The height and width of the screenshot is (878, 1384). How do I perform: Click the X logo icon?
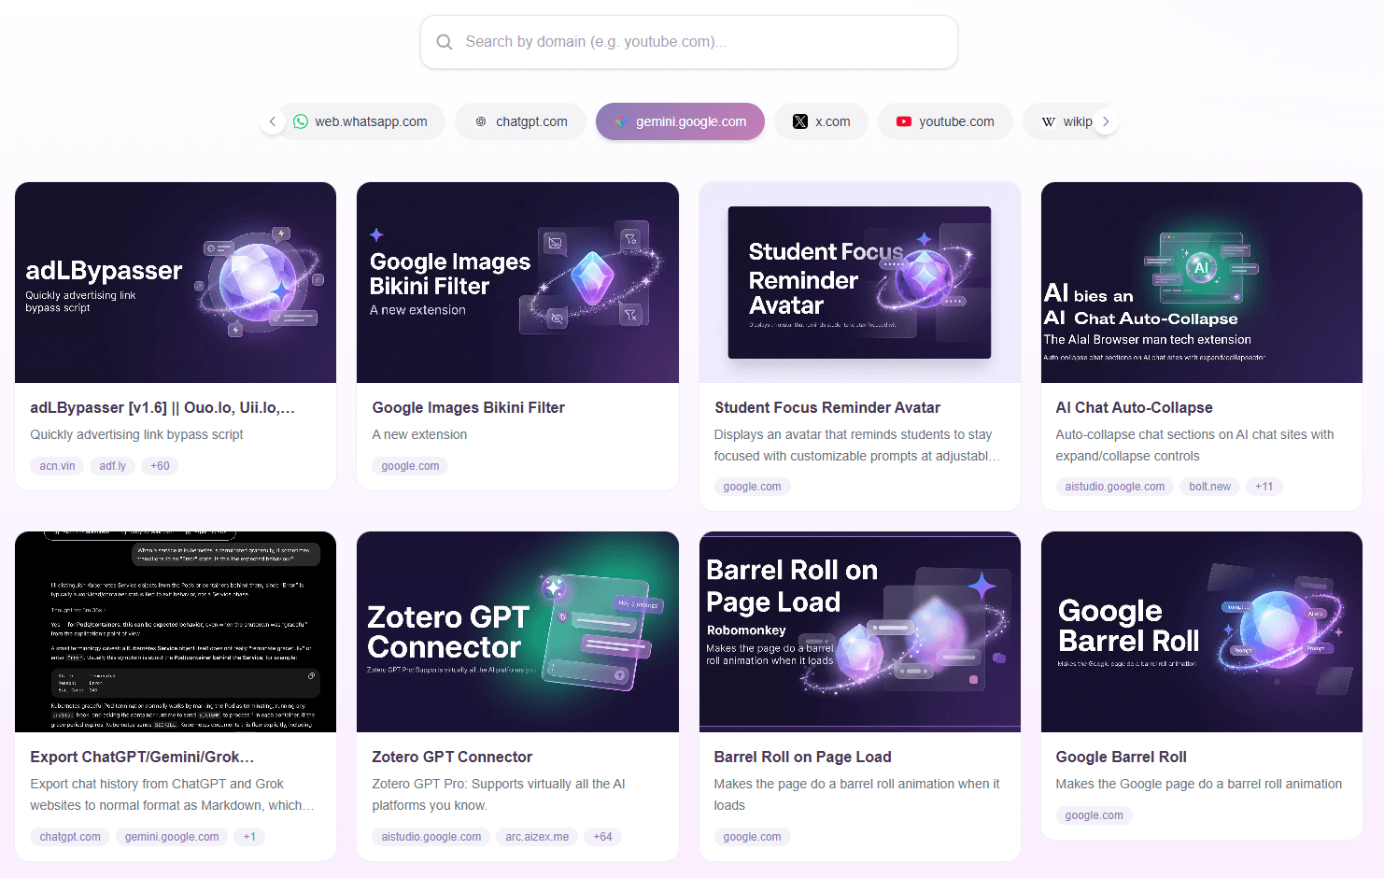click(x=800, y=121)
